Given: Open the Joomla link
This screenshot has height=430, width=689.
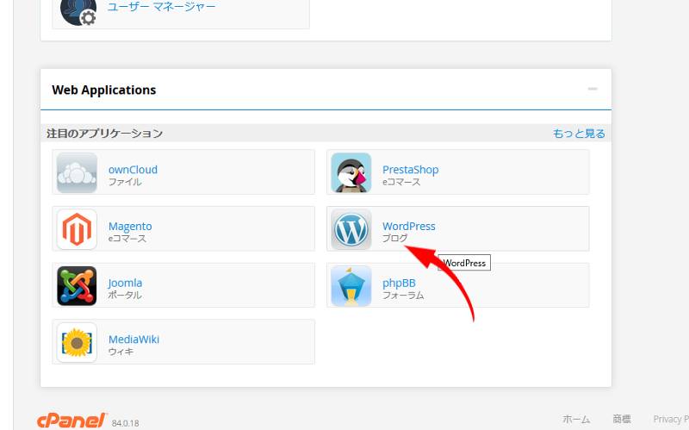Looking at the screenshot, I should click(125, 283).
